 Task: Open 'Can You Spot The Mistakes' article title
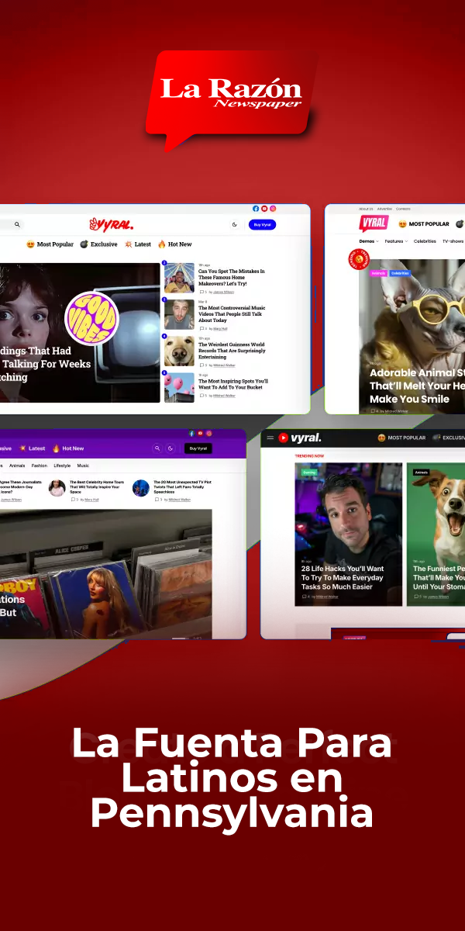pyautogui.click(x=232, y=278)
